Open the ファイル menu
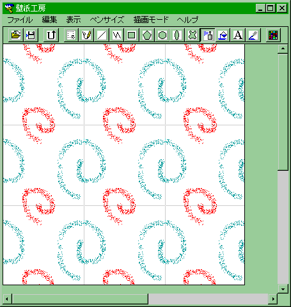291x307 pixels. click(20, 20)
